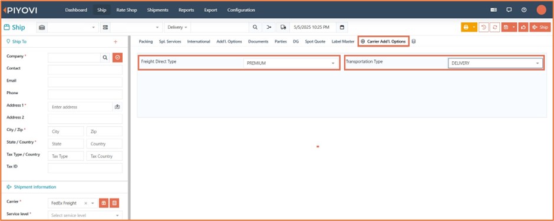The height and width of the screenshot is (221, 554).
Task: Switch to the Add'l. Options tab
Action: (x=229, y=41)
